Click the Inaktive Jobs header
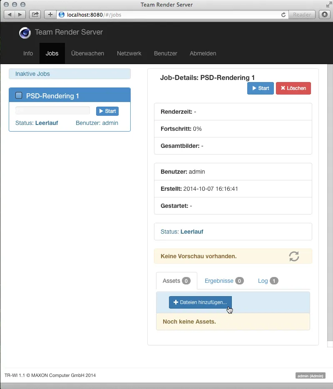The image size is (333, 389). (x=70, y=74)
